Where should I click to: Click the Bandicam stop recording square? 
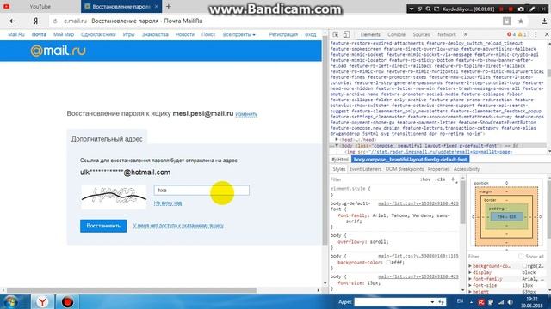click(511, 9)
